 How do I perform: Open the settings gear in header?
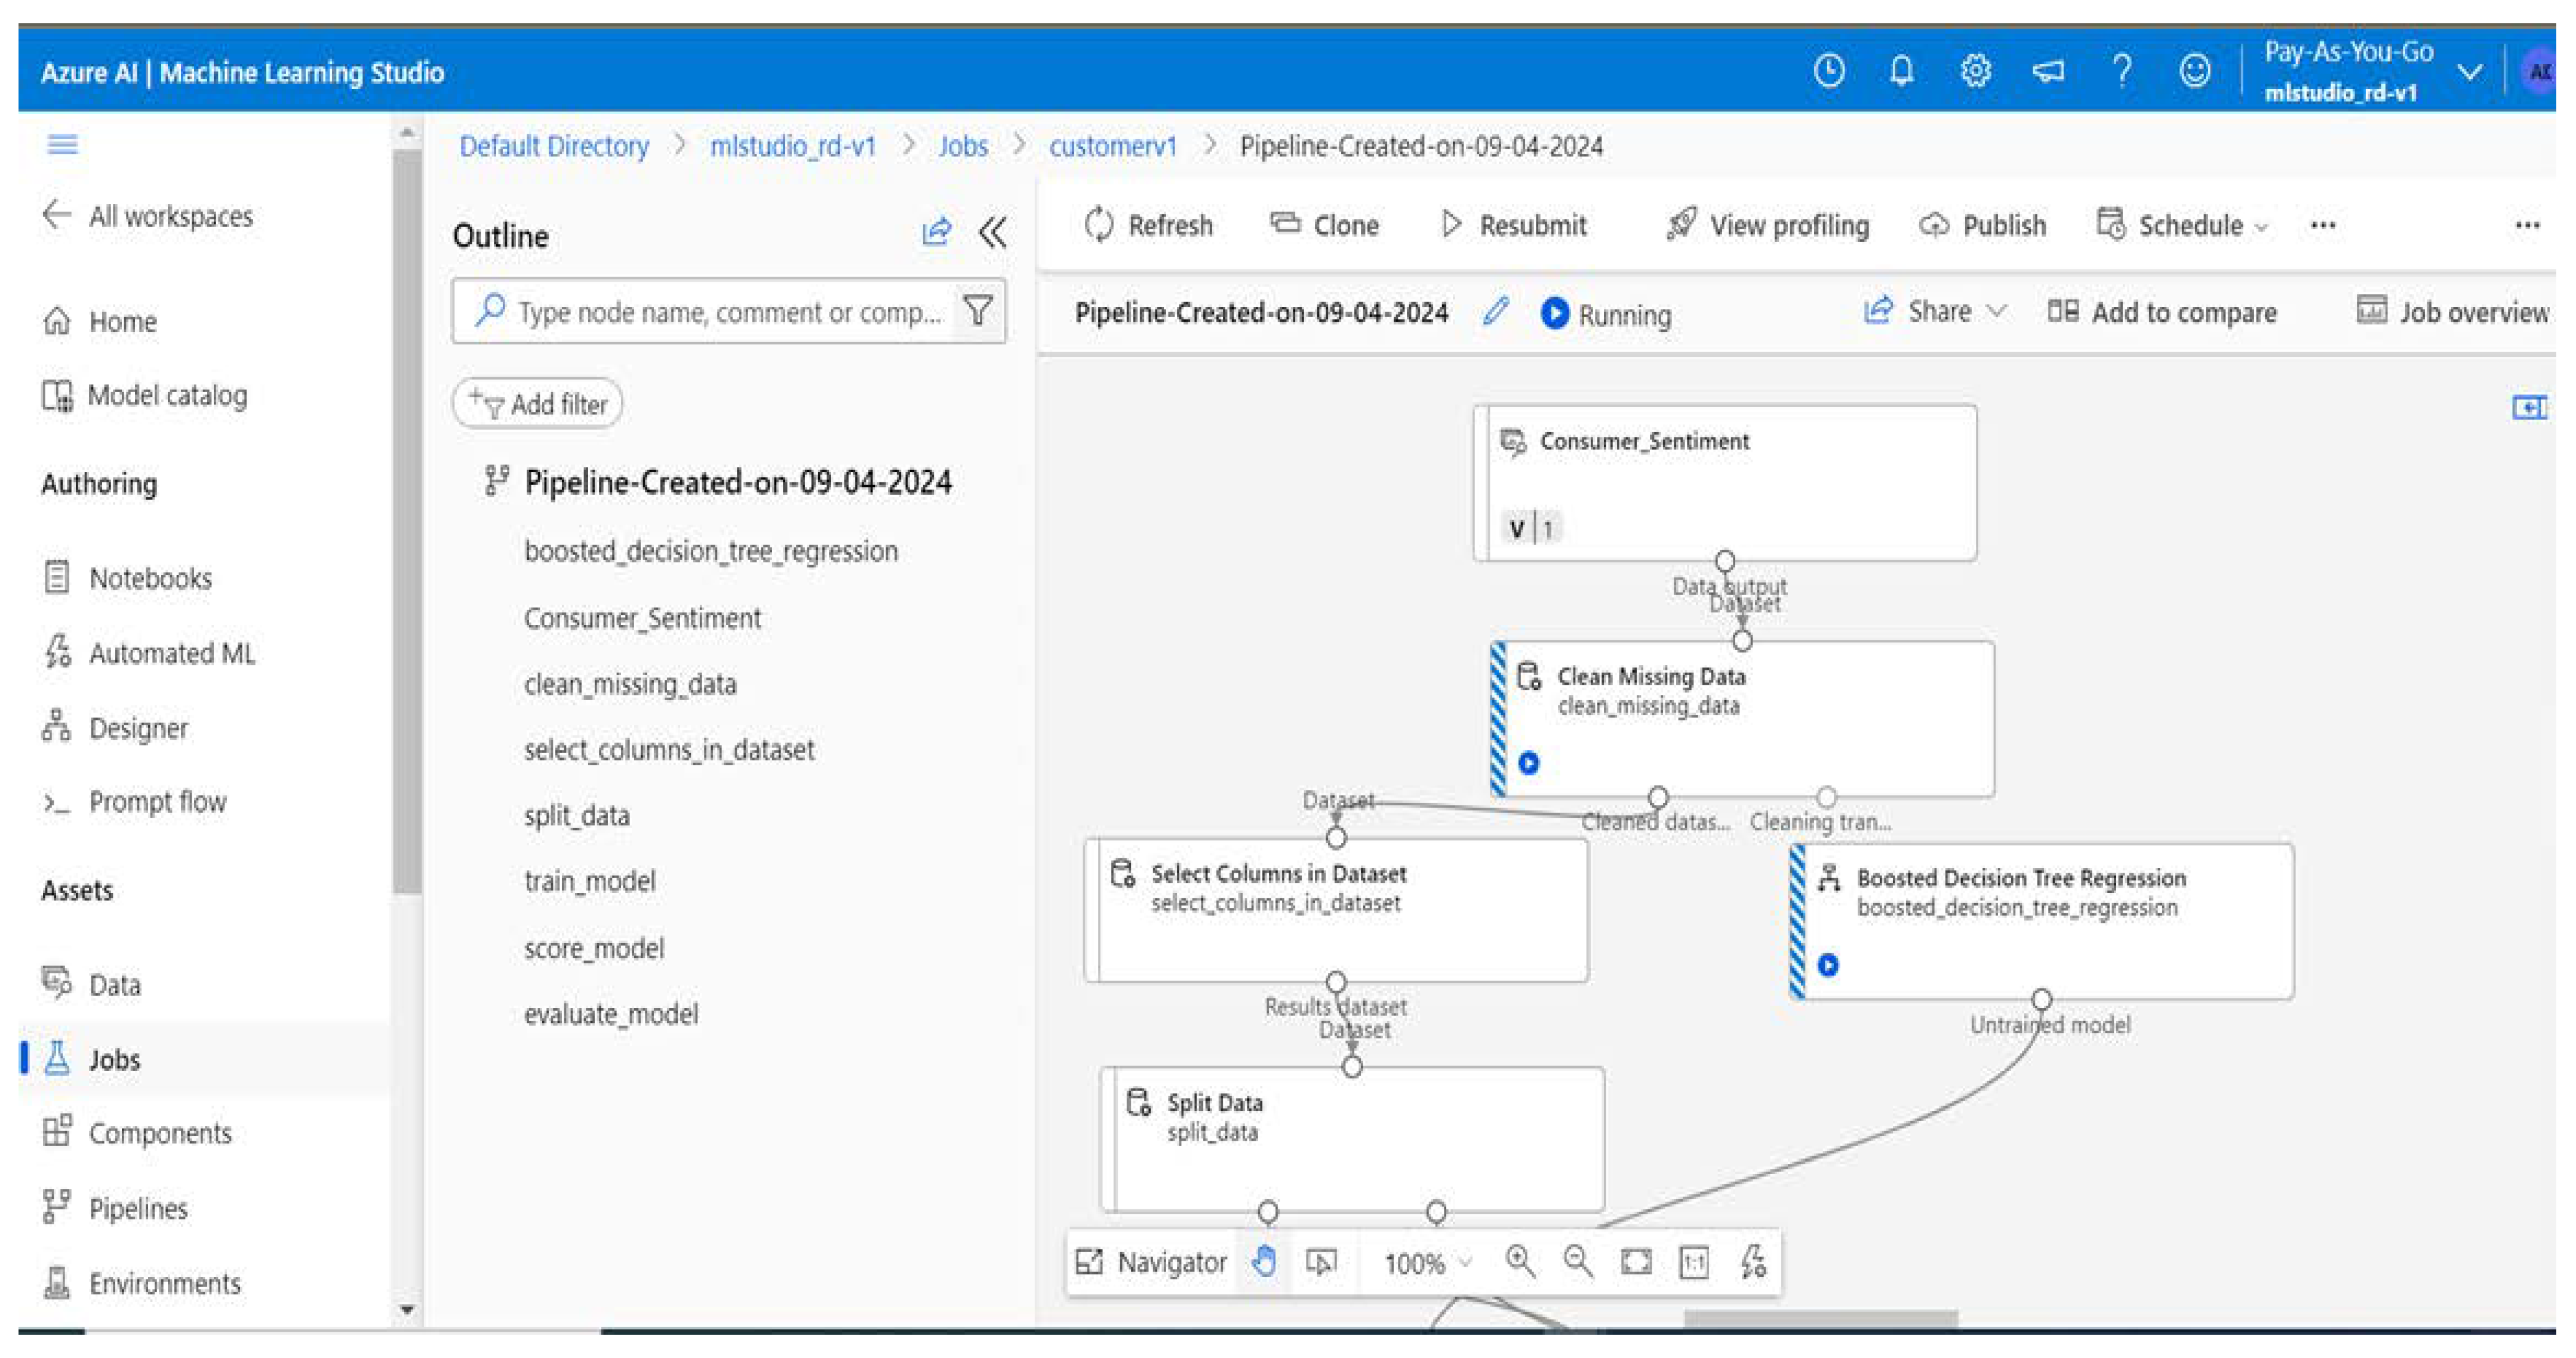coord(1975,71)
